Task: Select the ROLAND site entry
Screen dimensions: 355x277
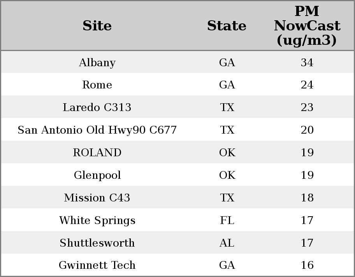Action: (x=97, y=152)
